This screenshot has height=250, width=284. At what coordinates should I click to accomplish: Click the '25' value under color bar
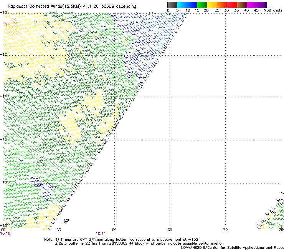point(217,10)
